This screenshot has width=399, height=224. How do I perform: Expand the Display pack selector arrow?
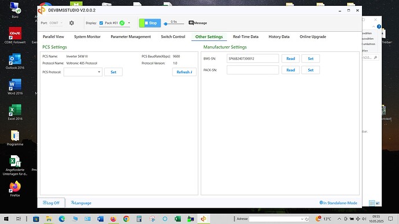[129, 23]
